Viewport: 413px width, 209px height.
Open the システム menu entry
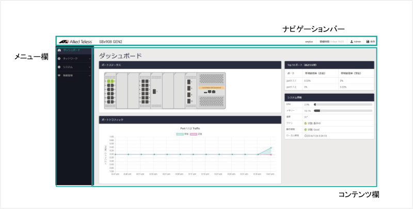coord(74,67)
